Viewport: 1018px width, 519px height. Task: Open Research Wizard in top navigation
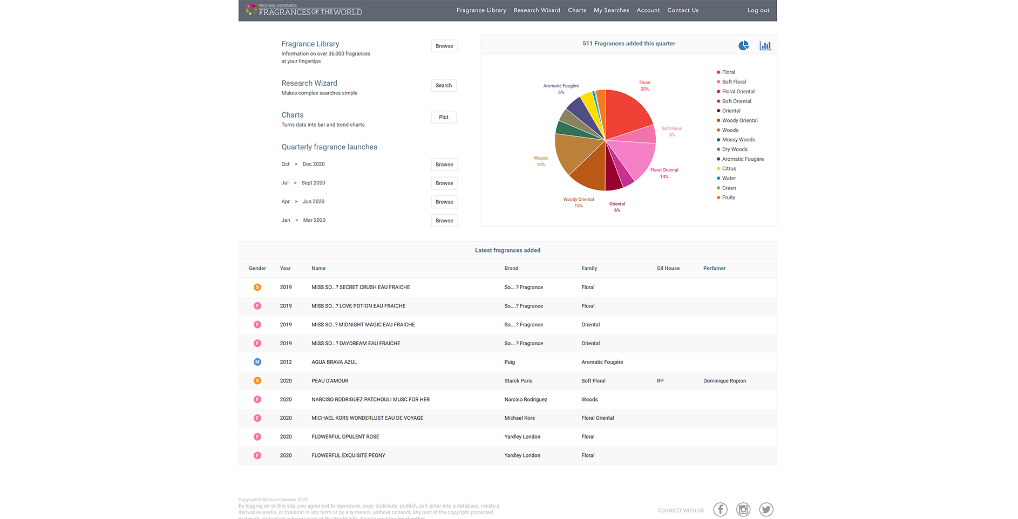click(537, 10)
